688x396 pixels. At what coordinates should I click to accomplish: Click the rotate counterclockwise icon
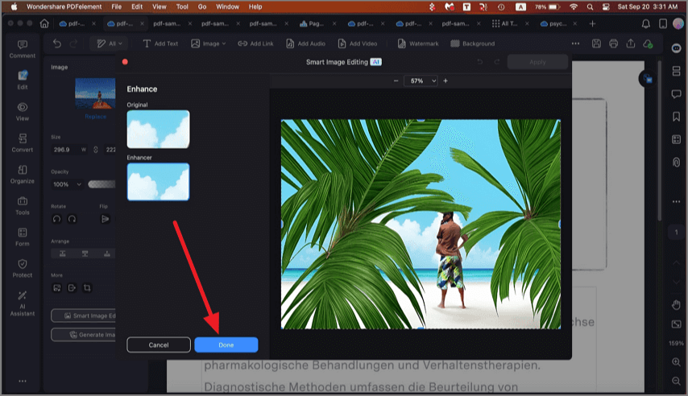(x=56, y=218)
